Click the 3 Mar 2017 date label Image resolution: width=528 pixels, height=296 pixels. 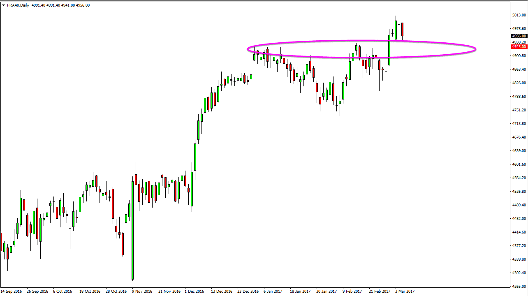pos(405,291)
